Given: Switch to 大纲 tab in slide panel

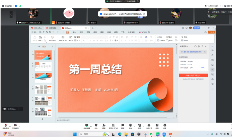Looking at the screenshot, I should point(39,46).
